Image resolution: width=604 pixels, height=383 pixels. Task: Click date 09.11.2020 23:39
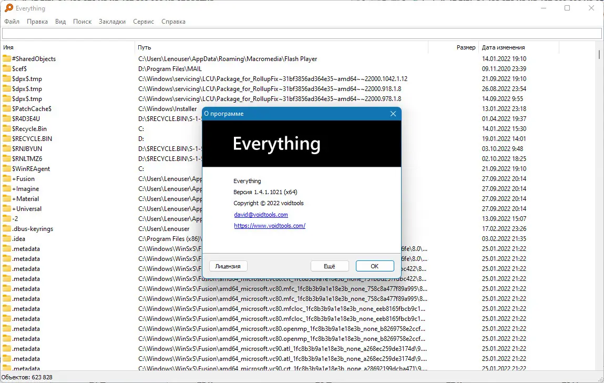504,68
